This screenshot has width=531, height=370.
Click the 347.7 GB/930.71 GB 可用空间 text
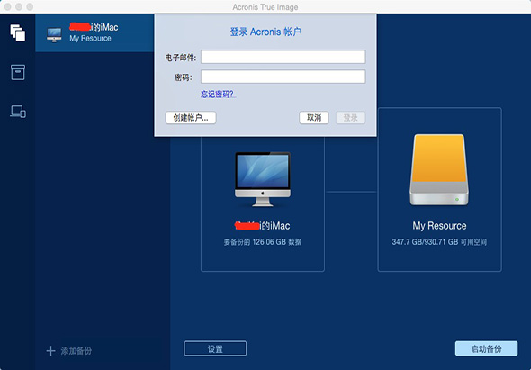[x=439, y=242]
